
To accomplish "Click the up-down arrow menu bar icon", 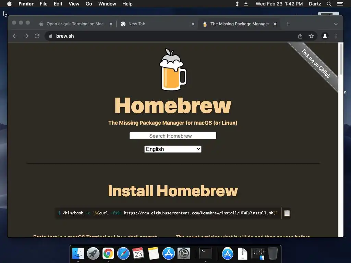I will pyautogui.click(x=237, y=4).
